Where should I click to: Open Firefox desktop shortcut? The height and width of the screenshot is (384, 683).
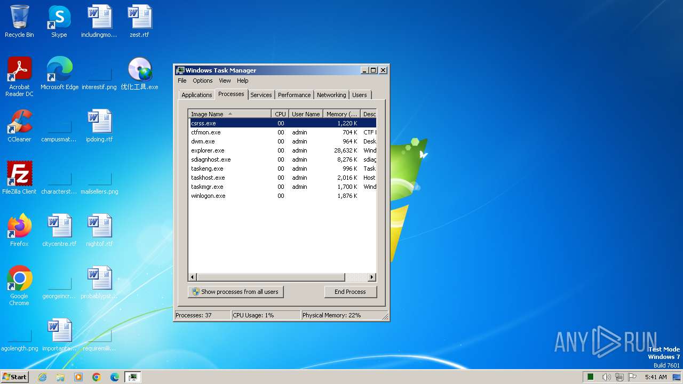click(x=19, y=231)
